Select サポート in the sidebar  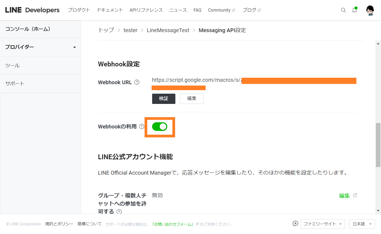(41, 84)
